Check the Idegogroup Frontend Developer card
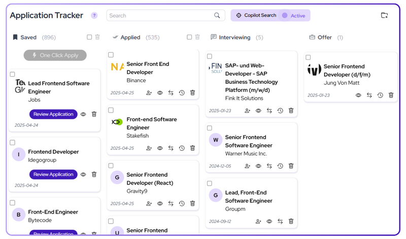 tap(12, 143)
